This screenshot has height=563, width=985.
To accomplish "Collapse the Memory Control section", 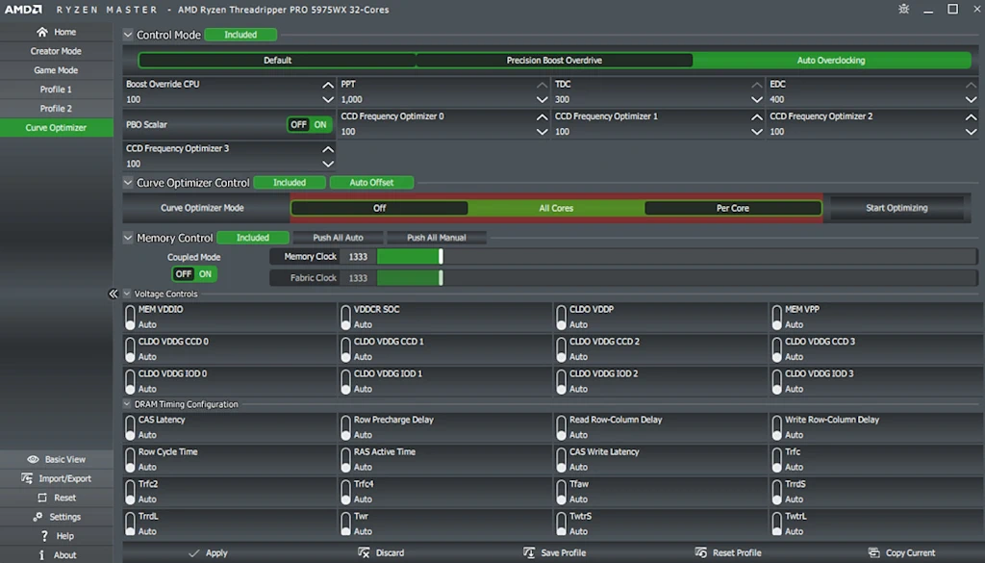I will coord(128,238).
